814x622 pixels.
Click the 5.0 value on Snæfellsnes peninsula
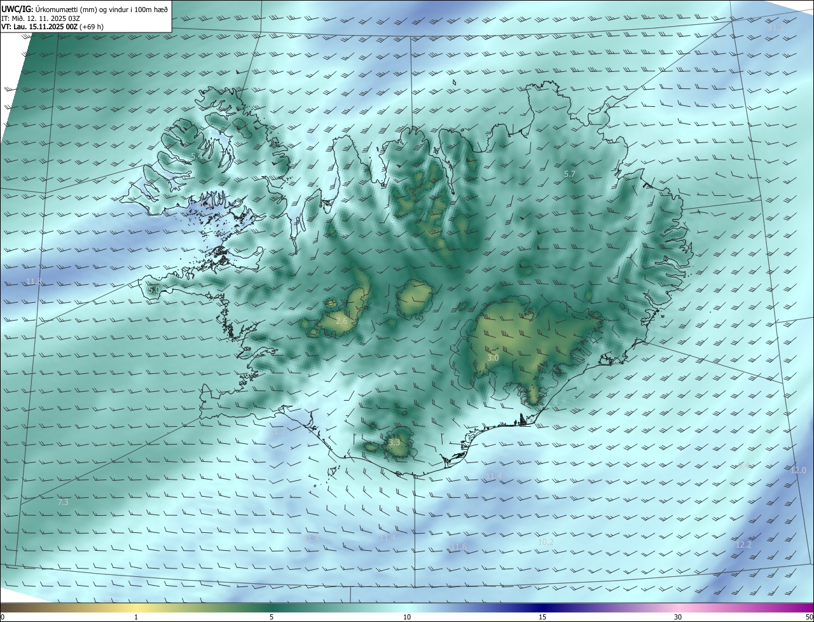point(153,289)
